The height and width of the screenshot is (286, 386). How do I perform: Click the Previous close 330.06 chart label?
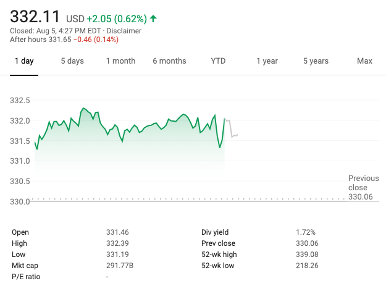tap(361, 187)
